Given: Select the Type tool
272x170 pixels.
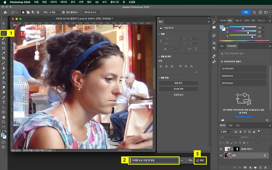Looking at the screenshot, I should 4,102.
